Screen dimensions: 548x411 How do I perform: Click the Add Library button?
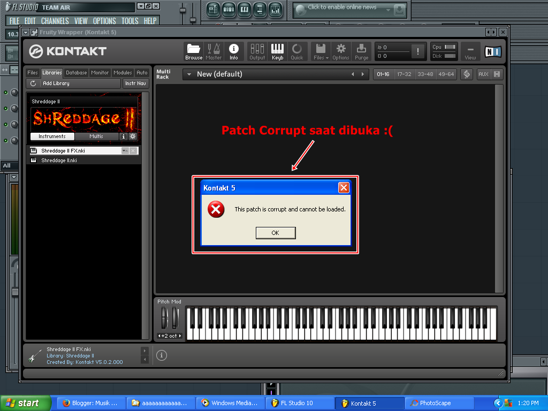[x=73, y=83]
